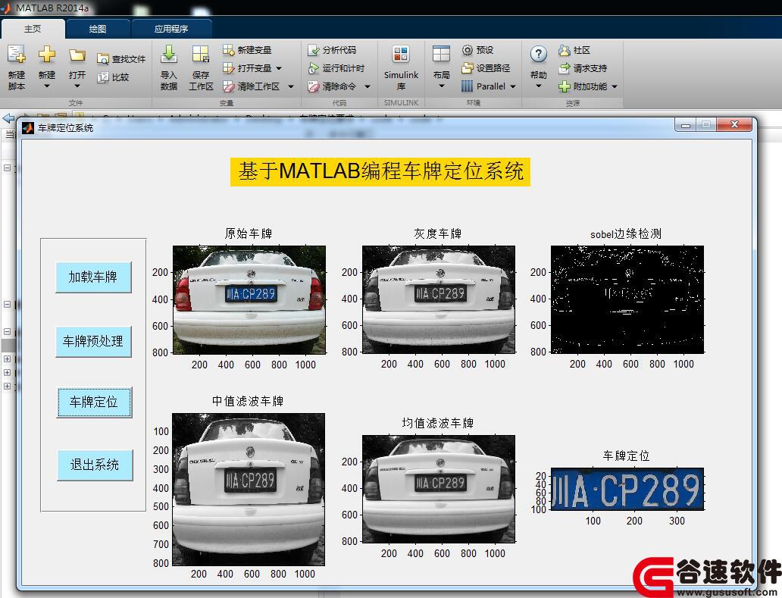Click the Parallel icon

(468, 86)
